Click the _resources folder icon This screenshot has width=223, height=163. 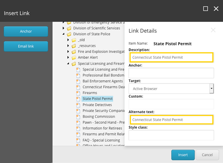point(74,46)
